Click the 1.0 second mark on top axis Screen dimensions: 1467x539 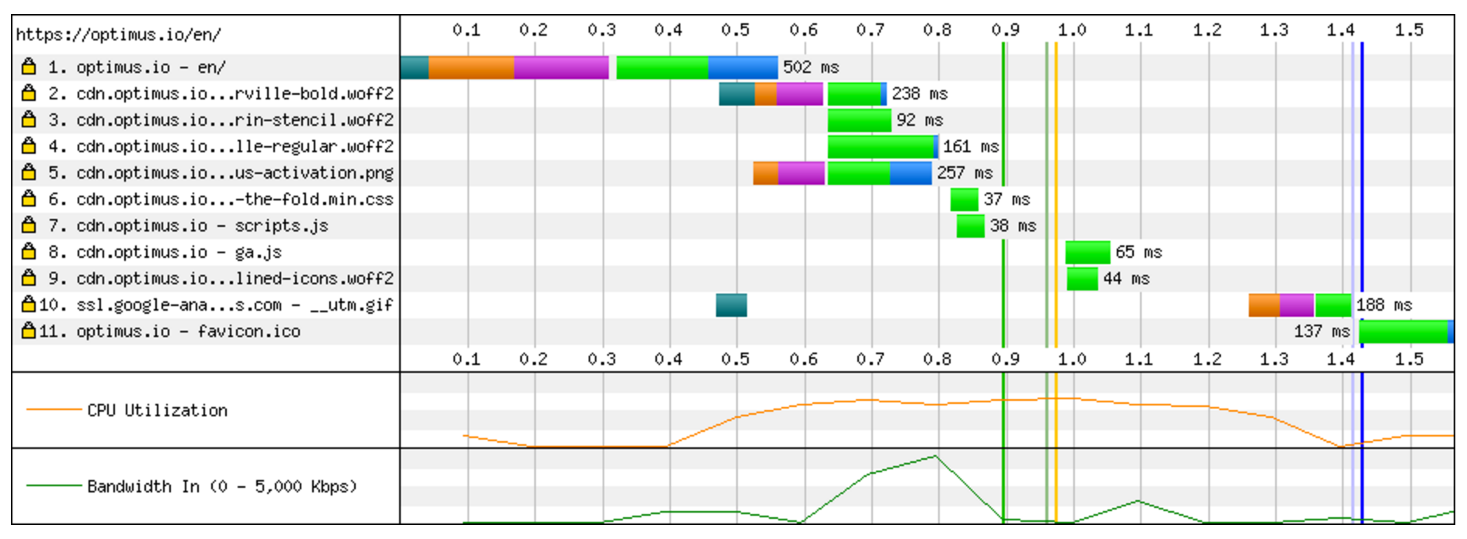tap(1072, 30)
